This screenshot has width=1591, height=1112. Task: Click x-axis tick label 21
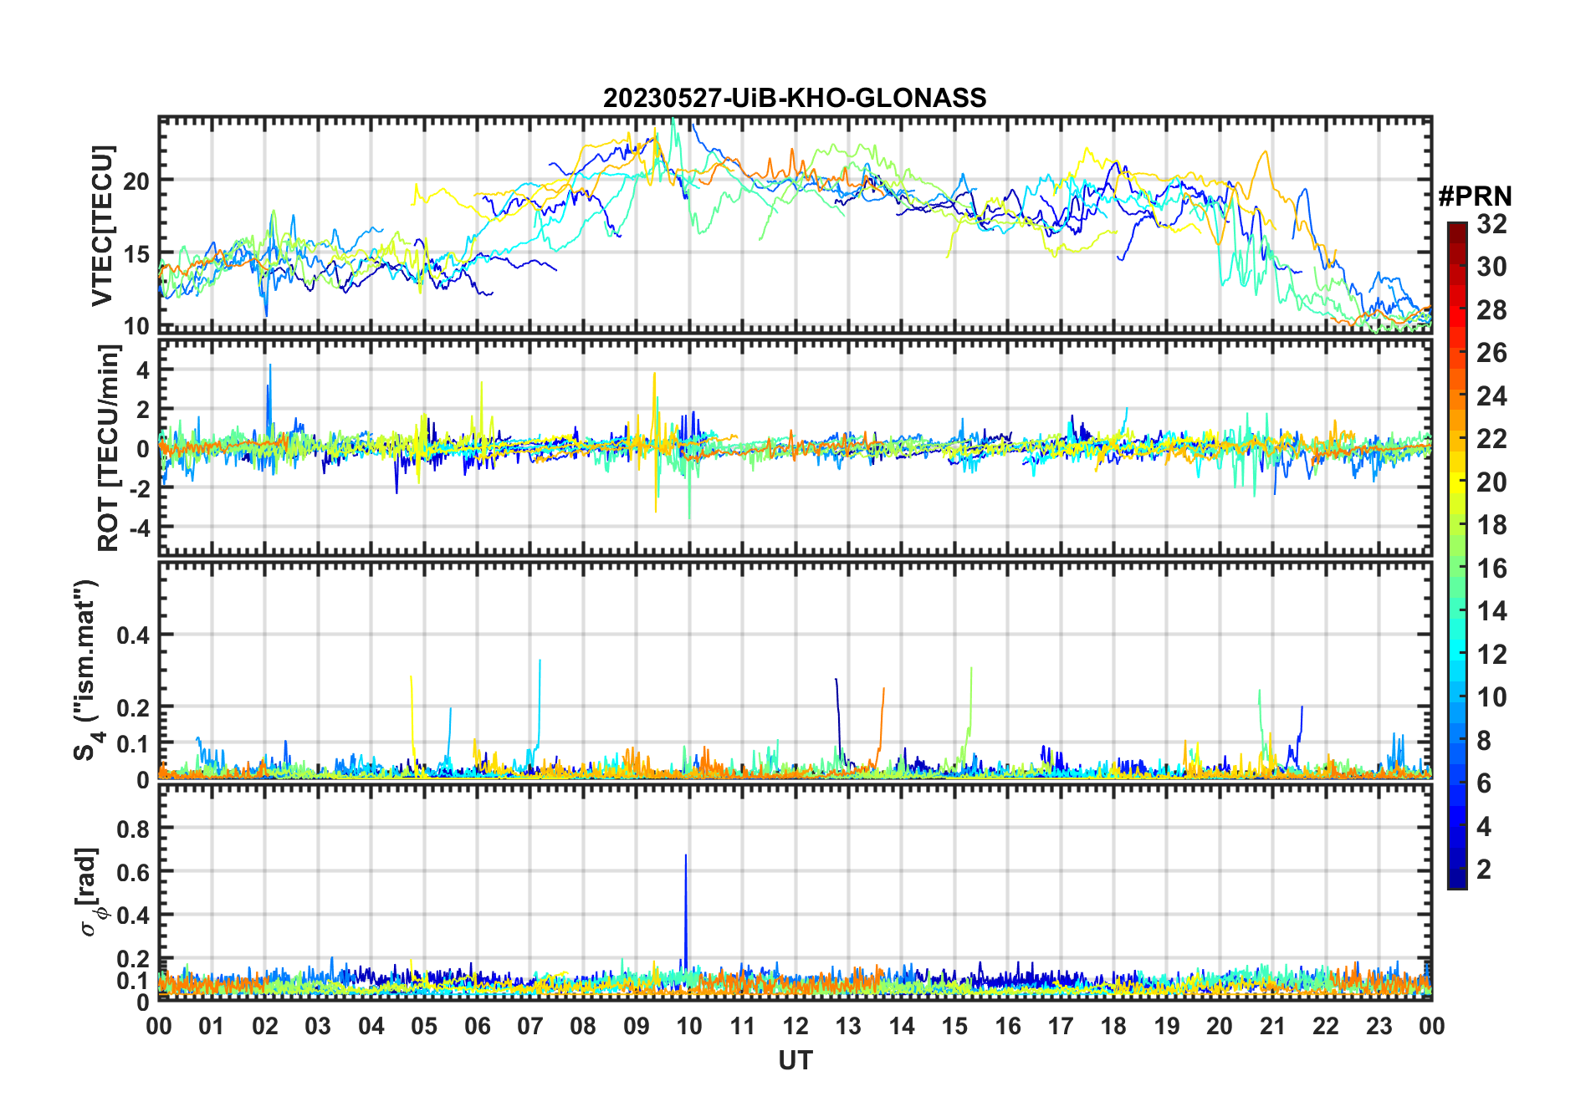[1272, 1026]
